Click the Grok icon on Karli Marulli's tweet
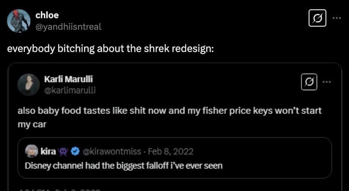Image resolution: width=349 pixels, height=191 pixels. pos(309,82)
